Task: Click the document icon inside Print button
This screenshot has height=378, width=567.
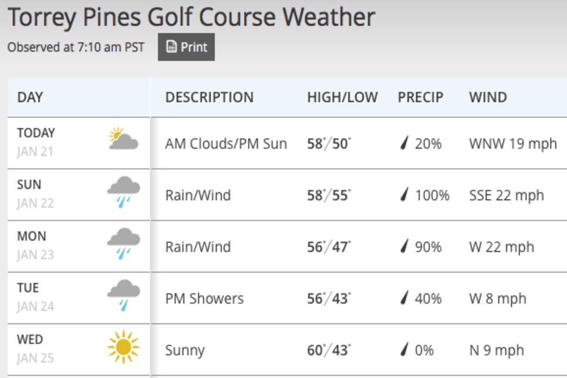Action: pos(171,46)
